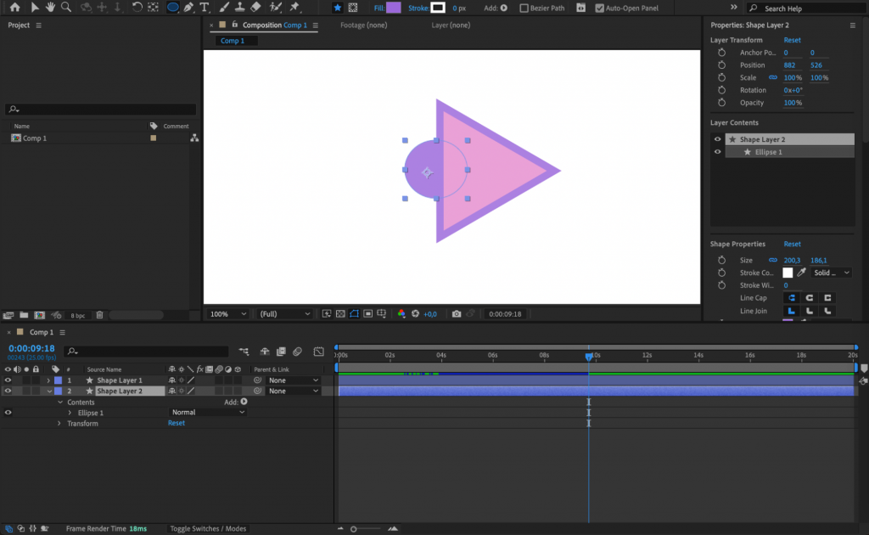
Task: Select the Hand tool
Action: click(x=48, y=7)
